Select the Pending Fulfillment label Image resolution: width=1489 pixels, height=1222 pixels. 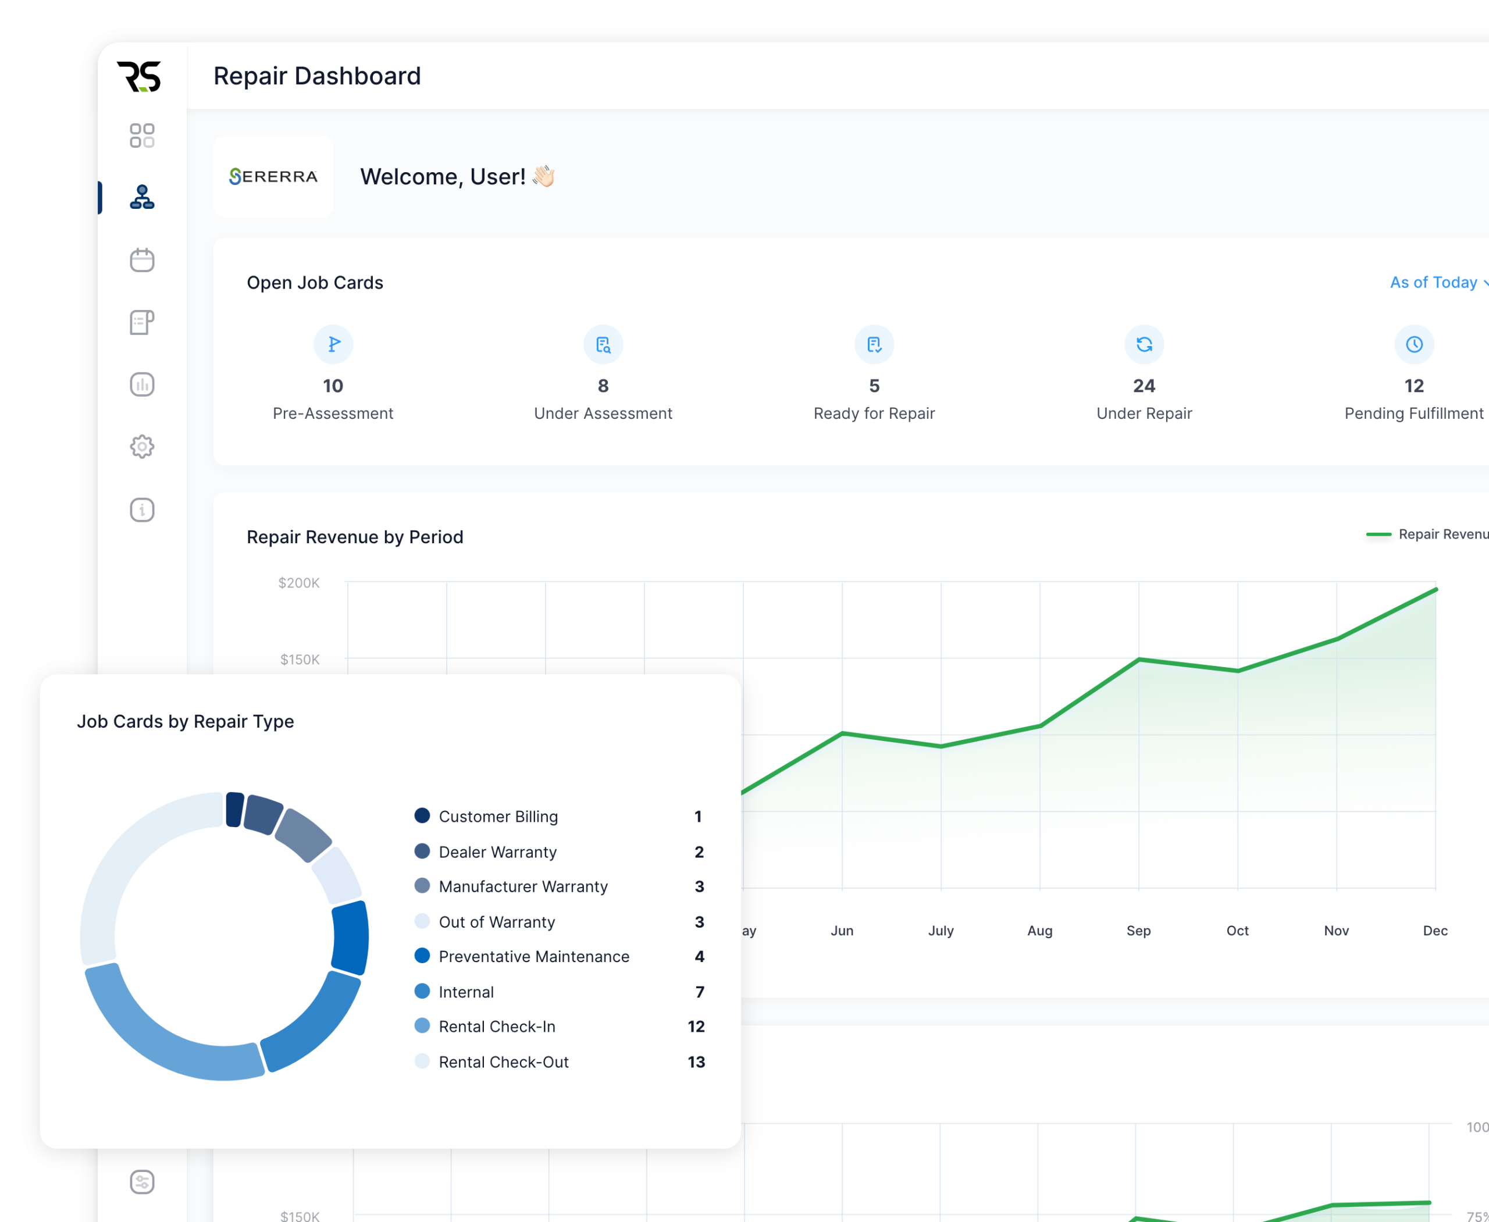[x=1415, y=413]
